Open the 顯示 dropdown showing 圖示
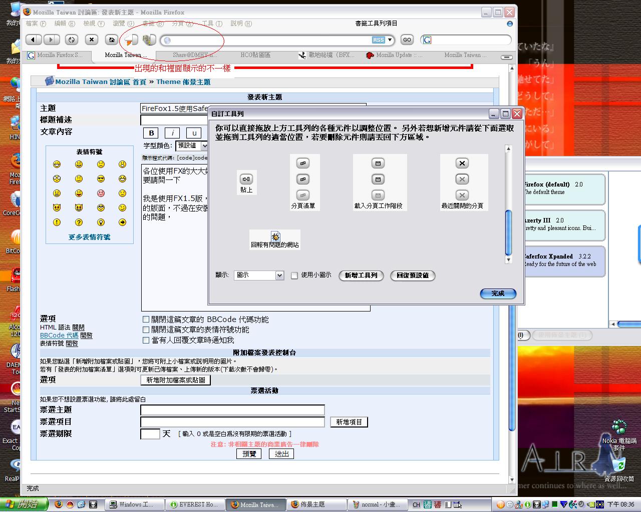The width and height of the screenshot is (641, 512). click(258, 275)
